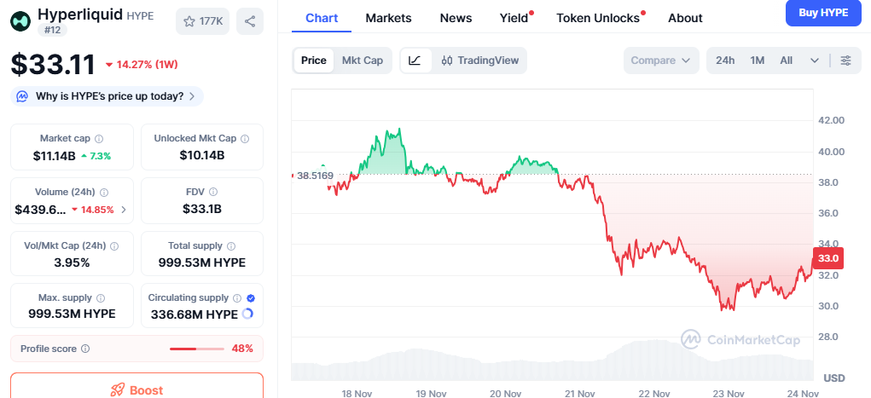
Task: Expand the time range chevron after All
Action: click(815, 61)
